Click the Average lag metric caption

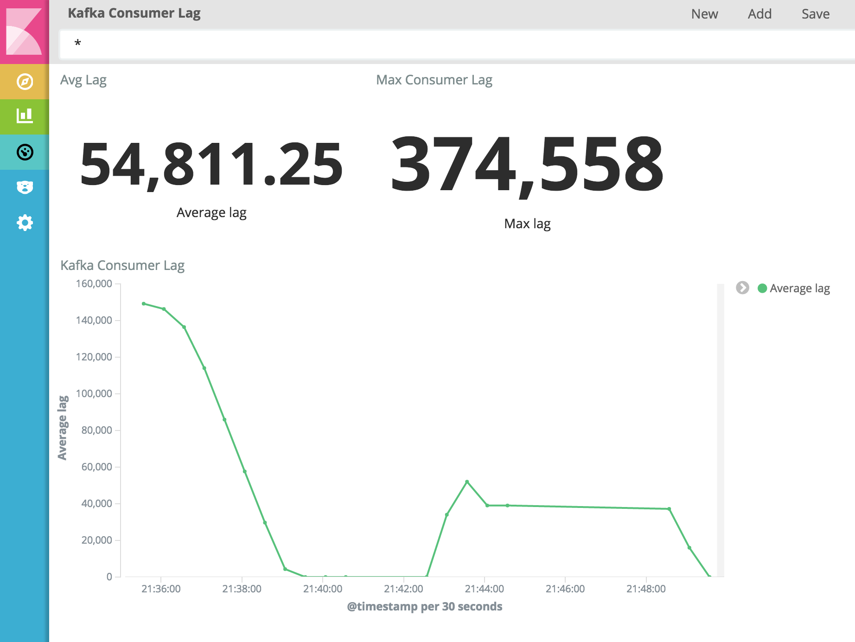(211, 212)
